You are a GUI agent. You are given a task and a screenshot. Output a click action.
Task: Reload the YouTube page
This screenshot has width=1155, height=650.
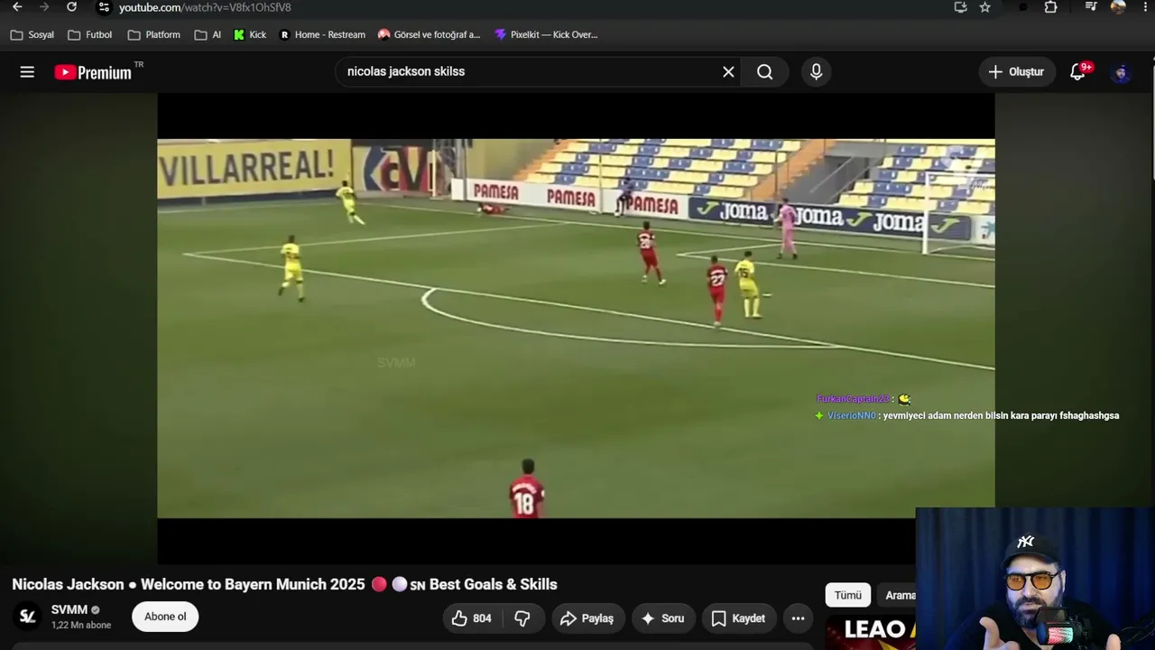click(71, 7)
